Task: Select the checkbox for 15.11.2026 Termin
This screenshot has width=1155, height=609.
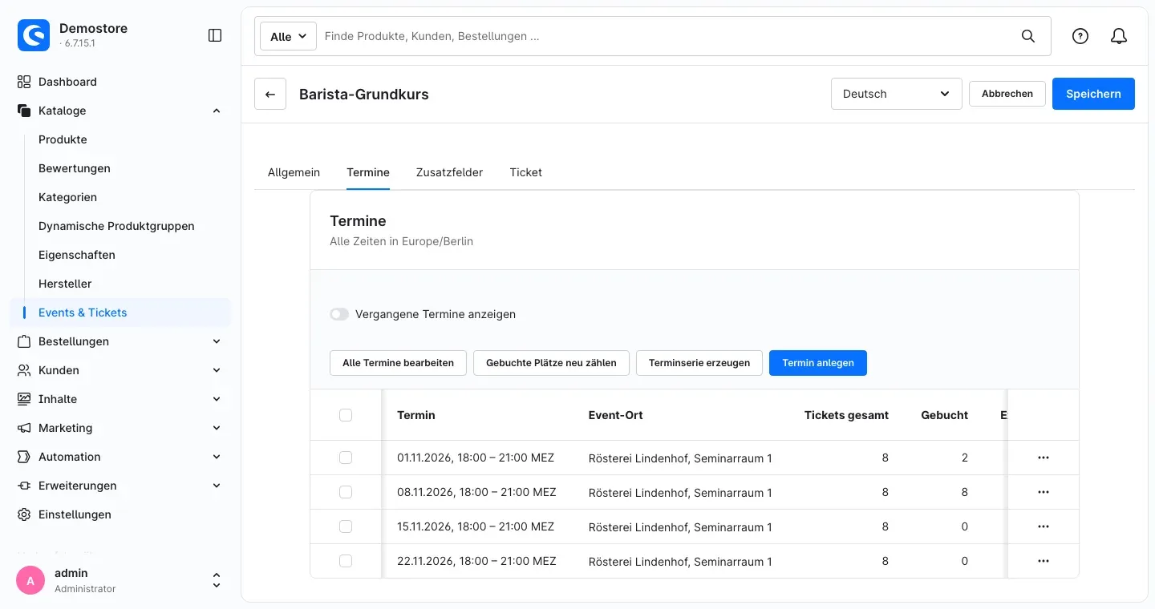Action: (x=346, y=526)
